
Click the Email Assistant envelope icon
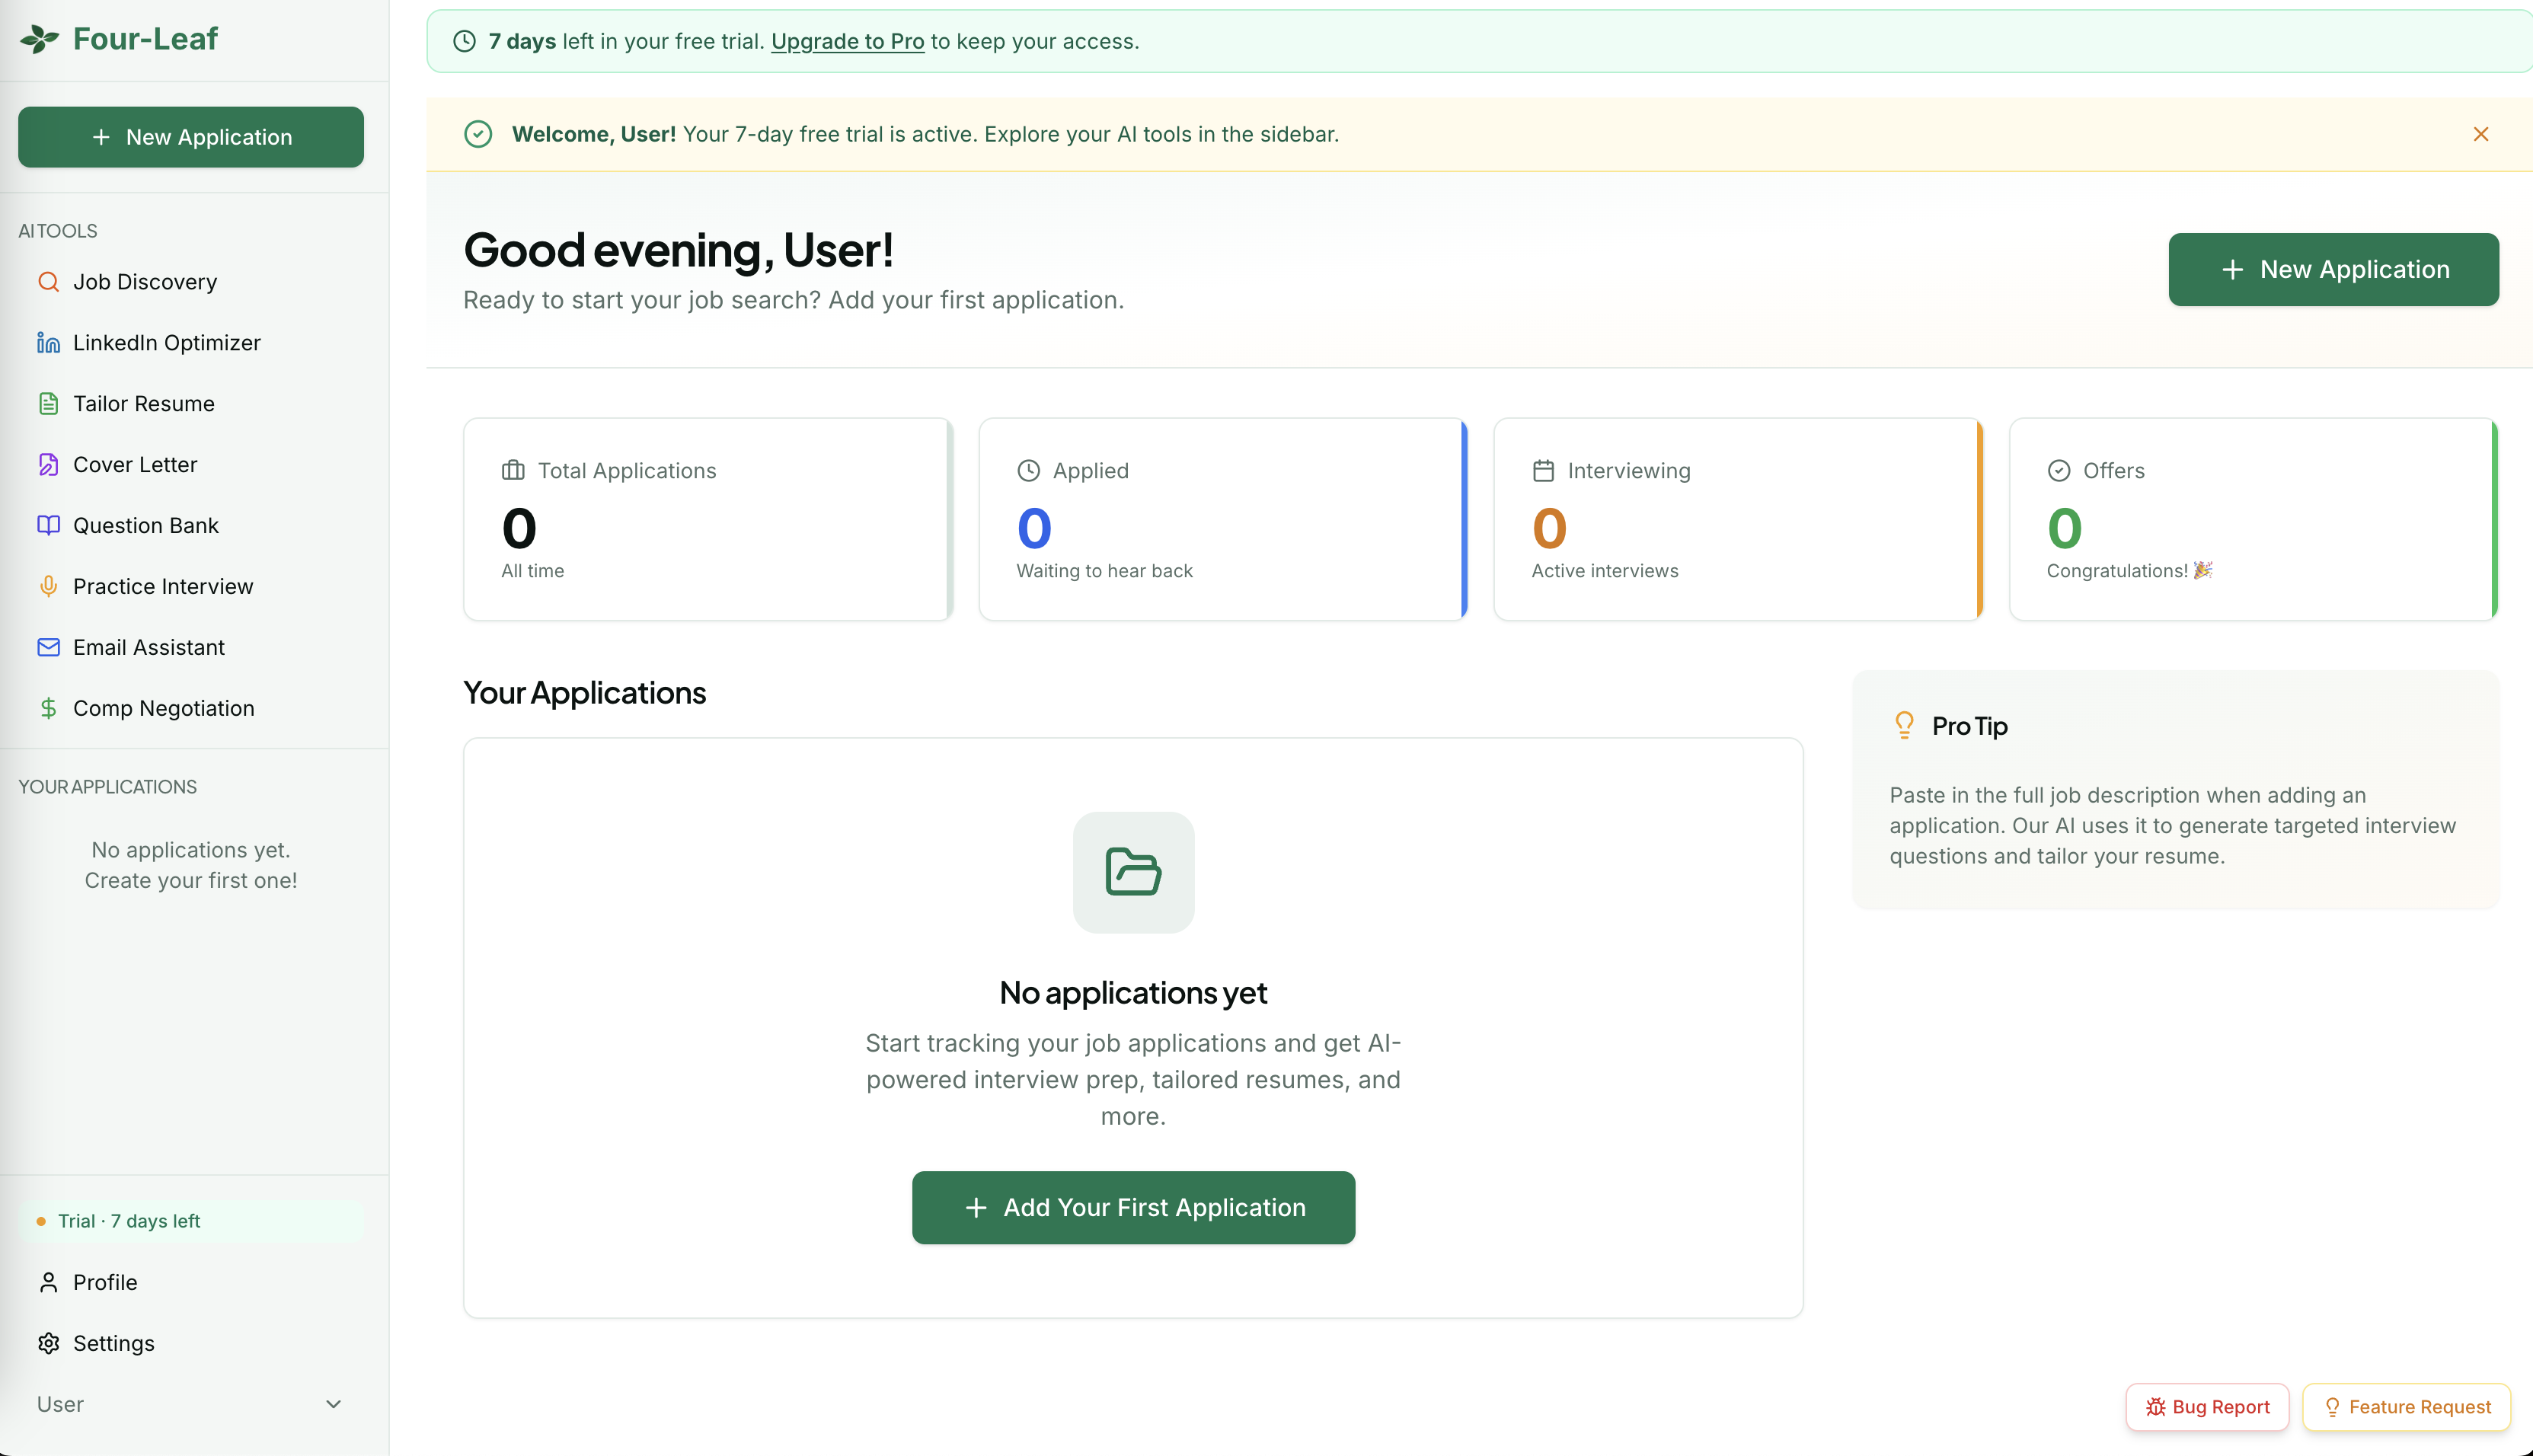tap(48, 648)
